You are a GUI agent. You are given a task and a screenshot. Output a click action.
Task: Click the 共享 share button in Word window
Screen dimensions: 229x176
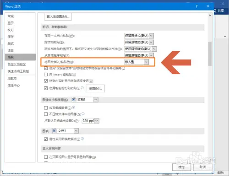click(219, 11)
